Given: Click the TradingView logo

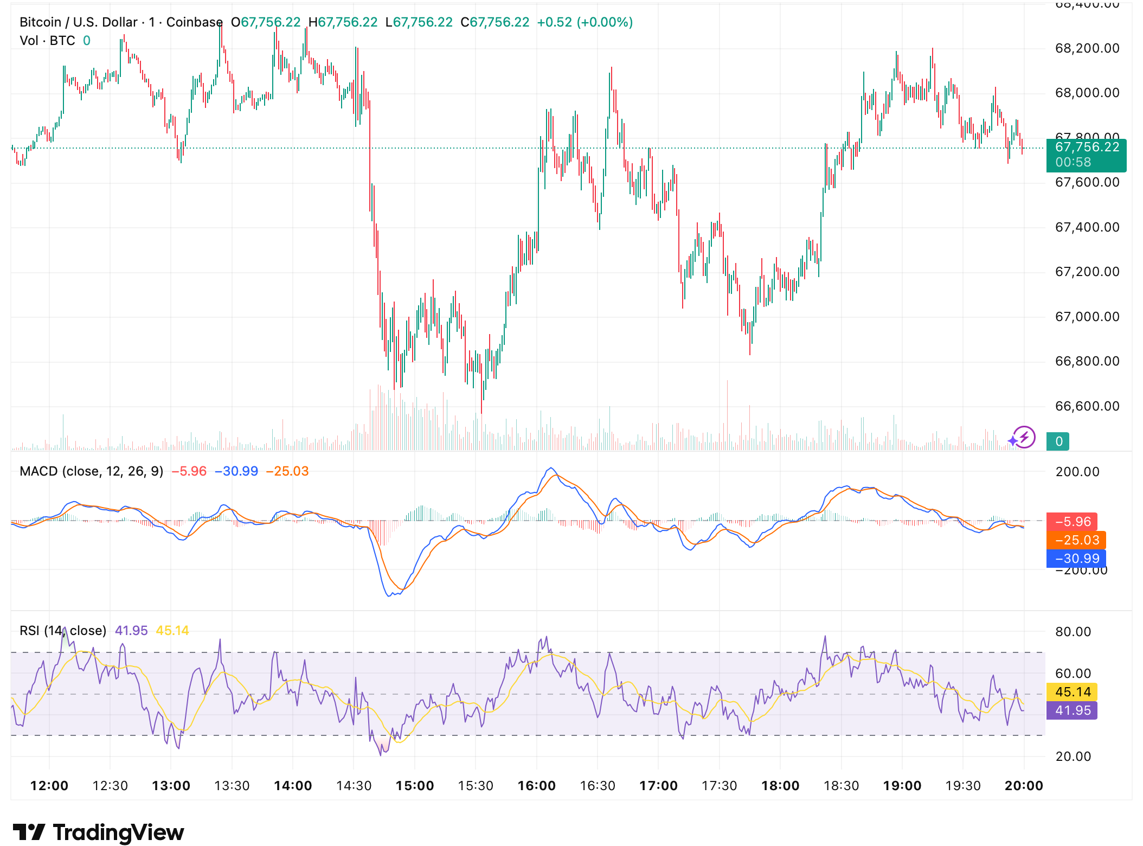Looking at the screenshot, I should click(x=98, y=832).
